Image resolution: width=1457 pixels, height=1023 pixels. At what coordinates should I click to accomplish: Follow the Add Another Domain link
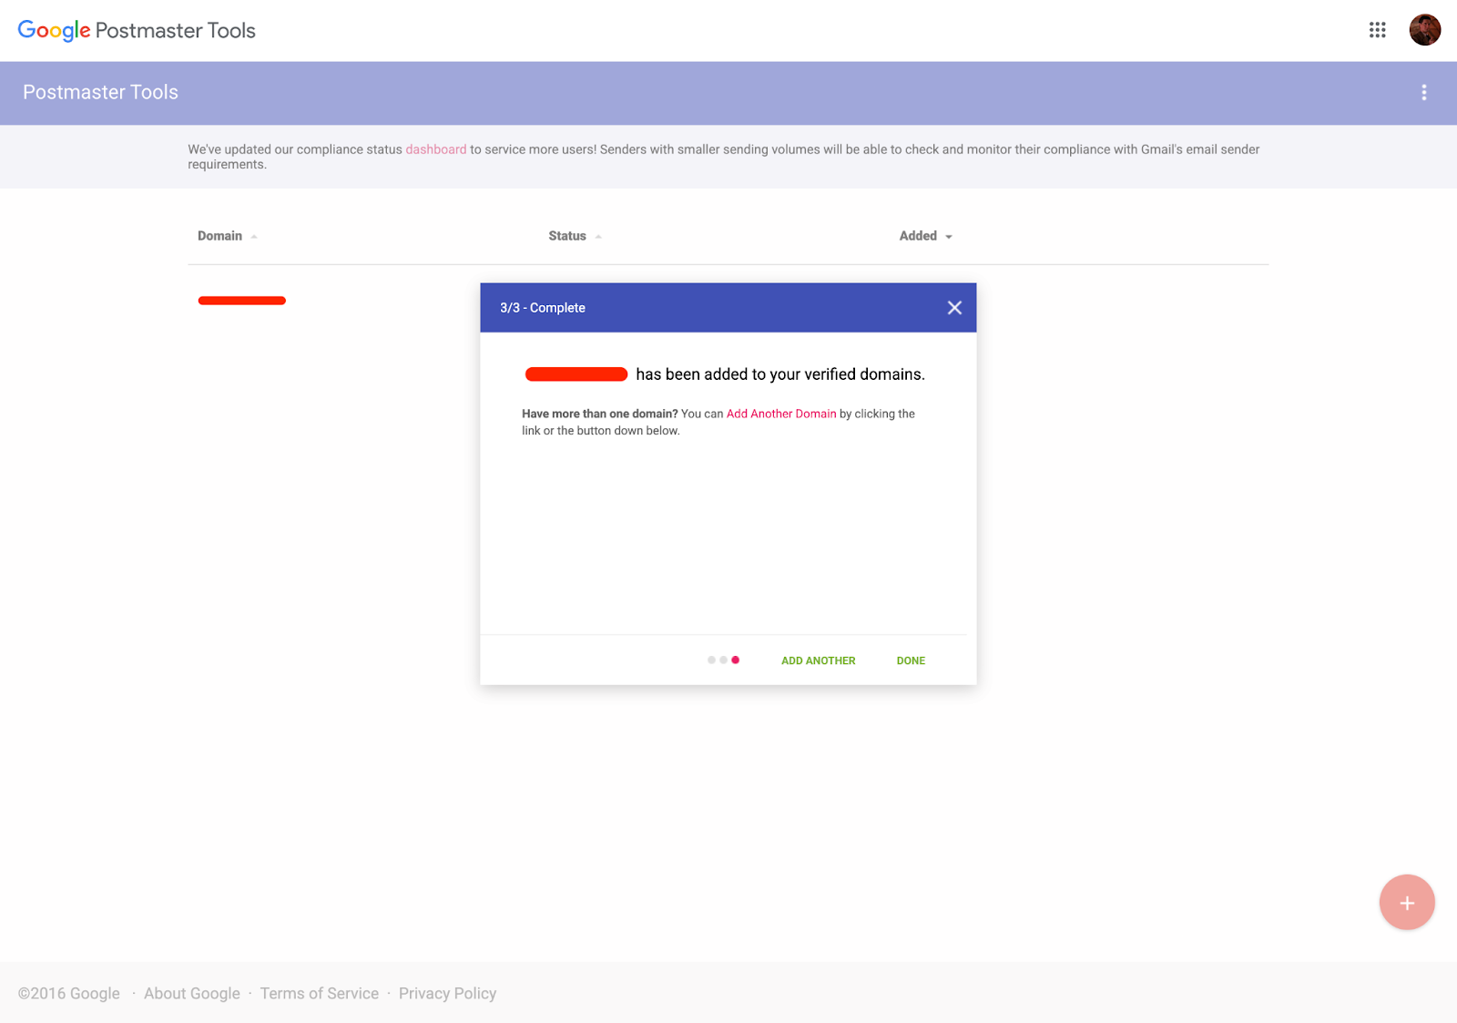point(781,414)
